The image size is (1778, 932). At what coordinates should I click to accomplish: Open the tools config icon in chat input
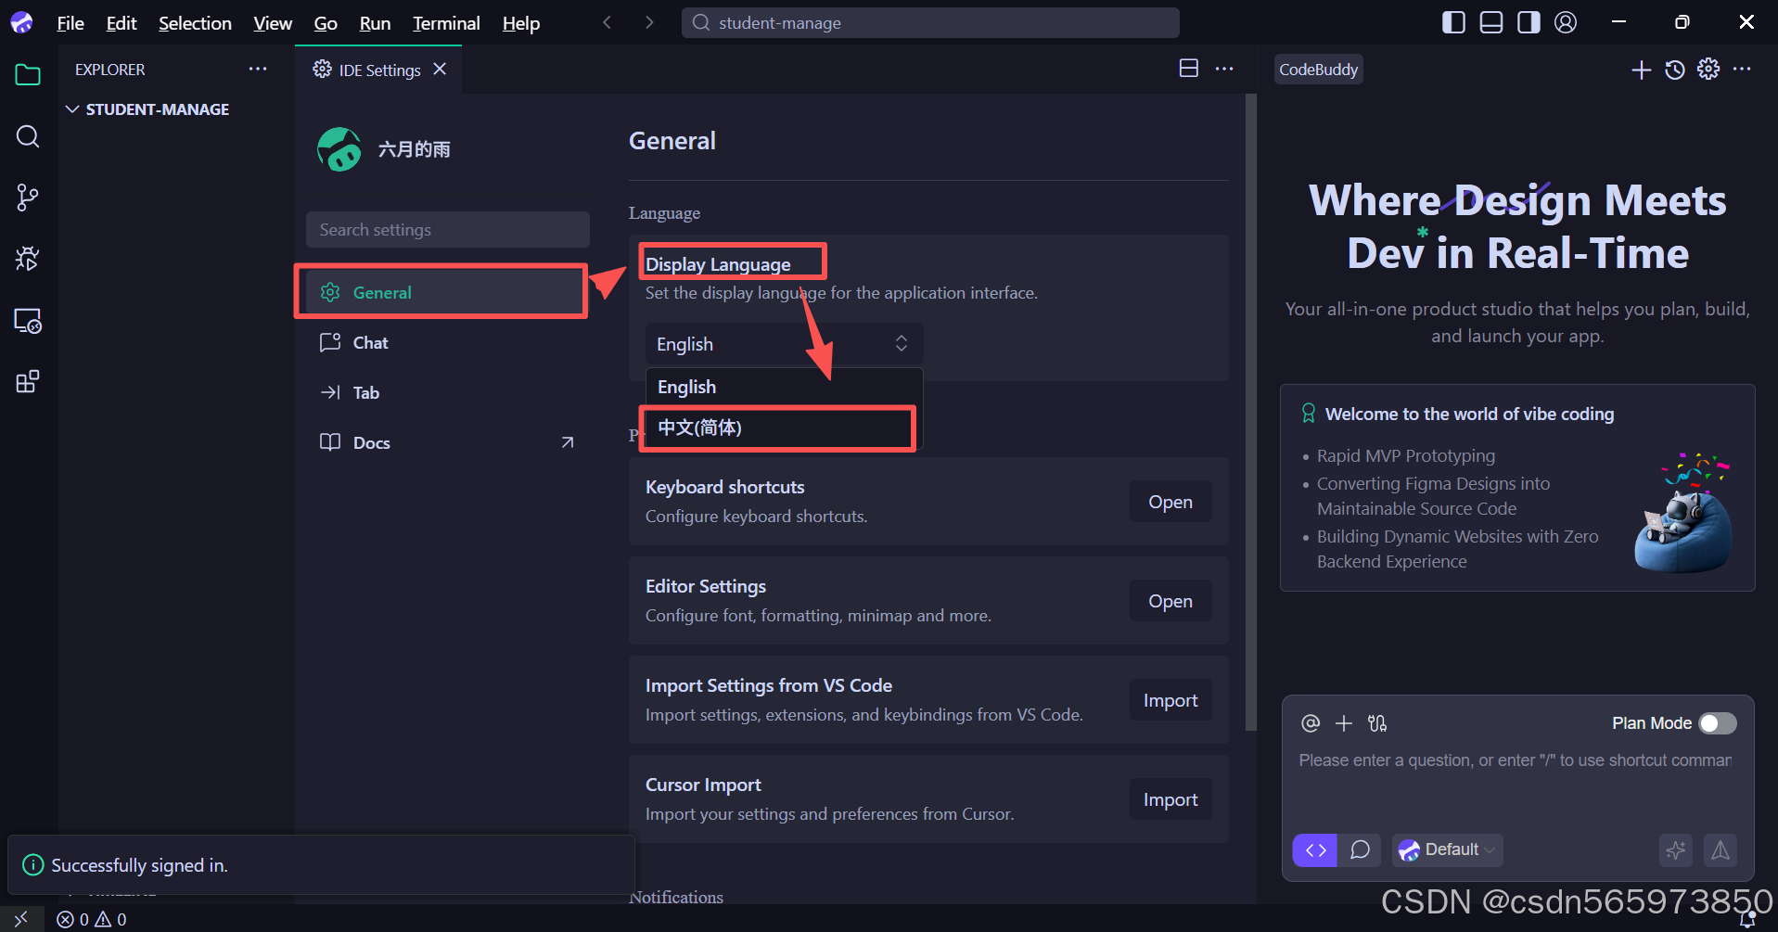click(x=1377, y=723)
